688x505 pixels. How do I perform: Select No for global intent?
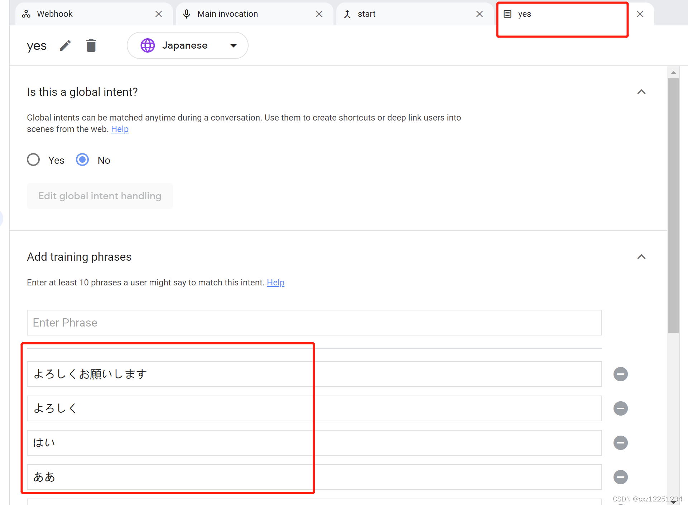(82, 160)
